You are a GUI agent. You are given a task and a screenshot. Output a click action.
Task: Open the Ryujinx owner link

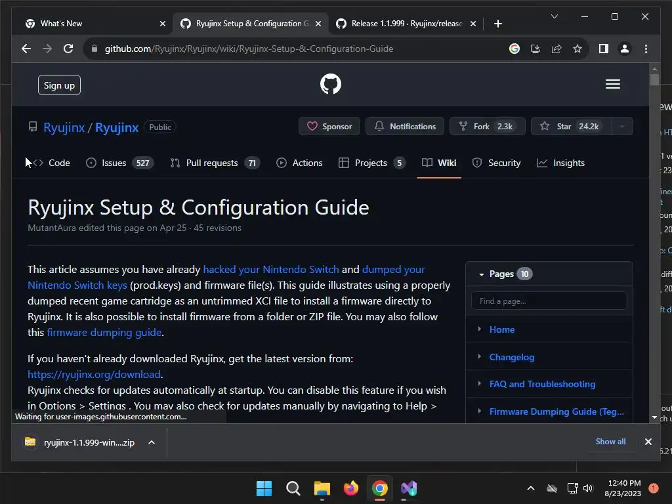point(64,127)
